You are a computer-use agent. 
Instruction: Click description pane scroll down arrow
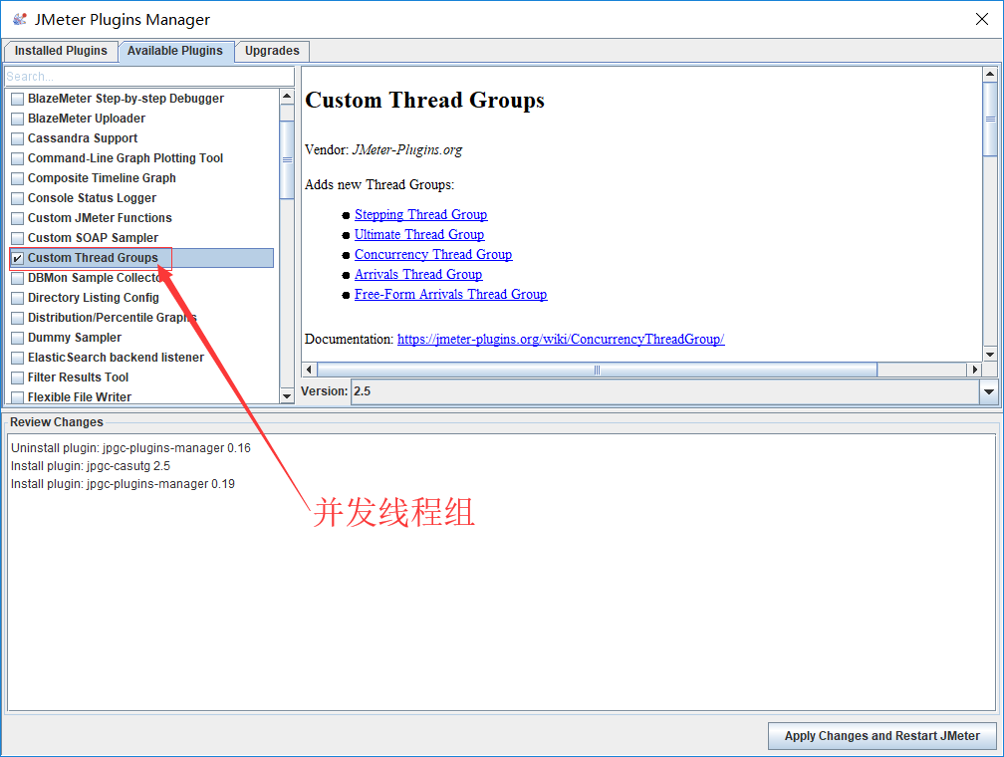[990, 355]
